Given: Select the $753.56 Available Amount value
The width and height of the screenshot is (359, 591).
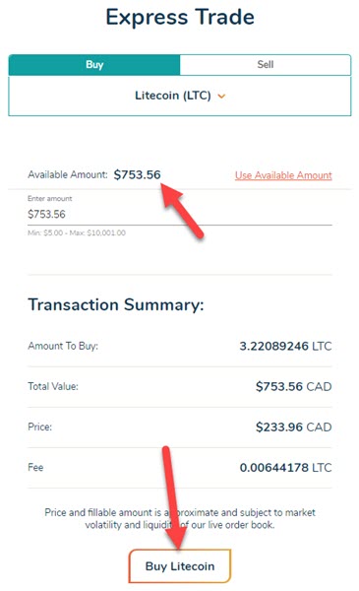Looking at the screenshot, I should pyautogui.click(x=137, y=175).
